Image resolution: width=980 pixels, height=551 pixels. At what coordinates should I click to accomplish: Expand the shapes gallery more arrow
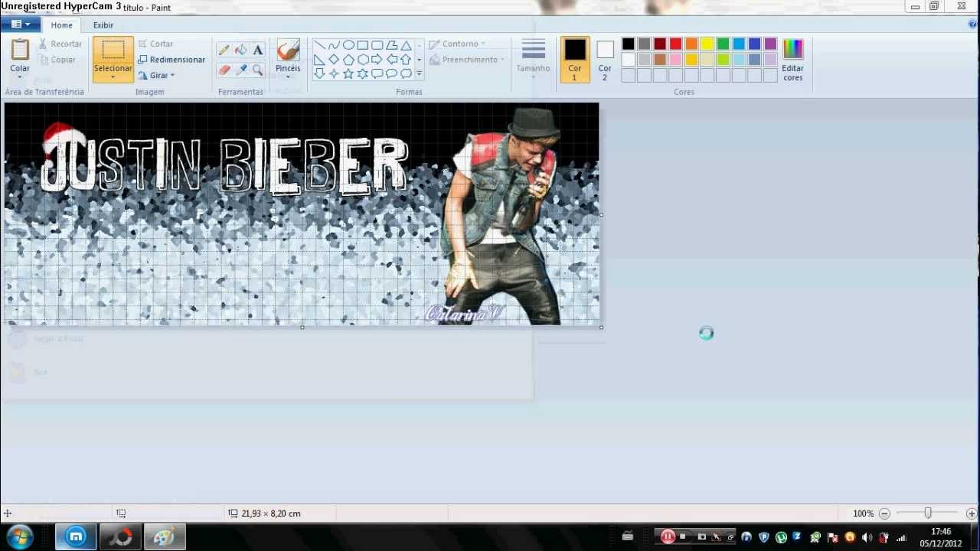tap(419, 74)
